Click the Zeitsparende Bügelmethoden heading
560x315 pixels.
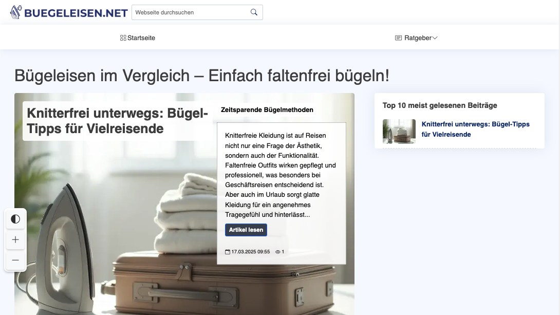click(x=266, y=109)
